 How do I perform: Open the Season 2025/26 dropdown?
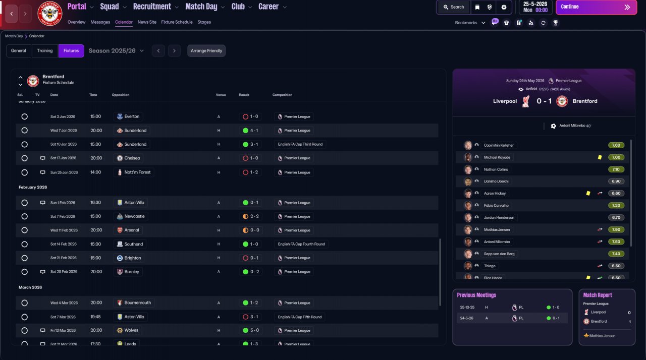117,51
